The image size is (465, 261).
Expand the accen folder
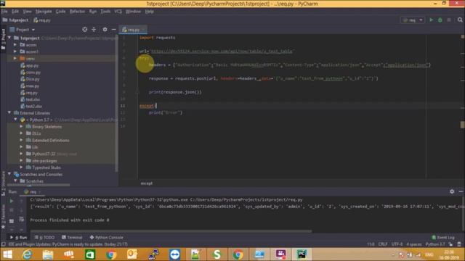click(x=15, y=45)
